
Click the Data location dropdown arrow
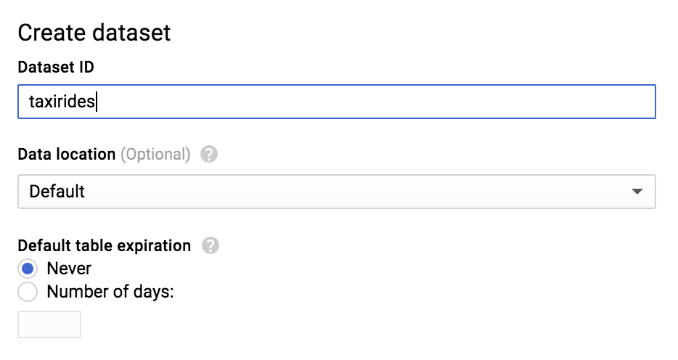[x=637, y=192]
